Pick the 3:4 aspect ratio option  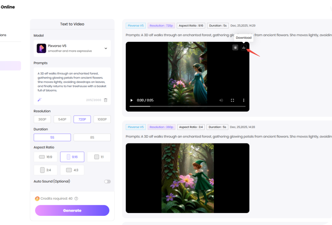pos(46,170)
